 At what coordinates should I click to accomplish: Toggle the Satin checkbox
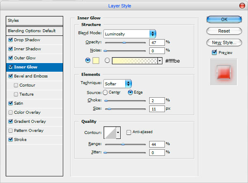click(11, 103)
